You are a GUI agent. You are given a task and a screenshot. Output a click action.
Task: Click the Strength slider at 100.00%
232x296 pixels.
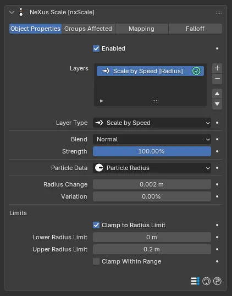152,151
